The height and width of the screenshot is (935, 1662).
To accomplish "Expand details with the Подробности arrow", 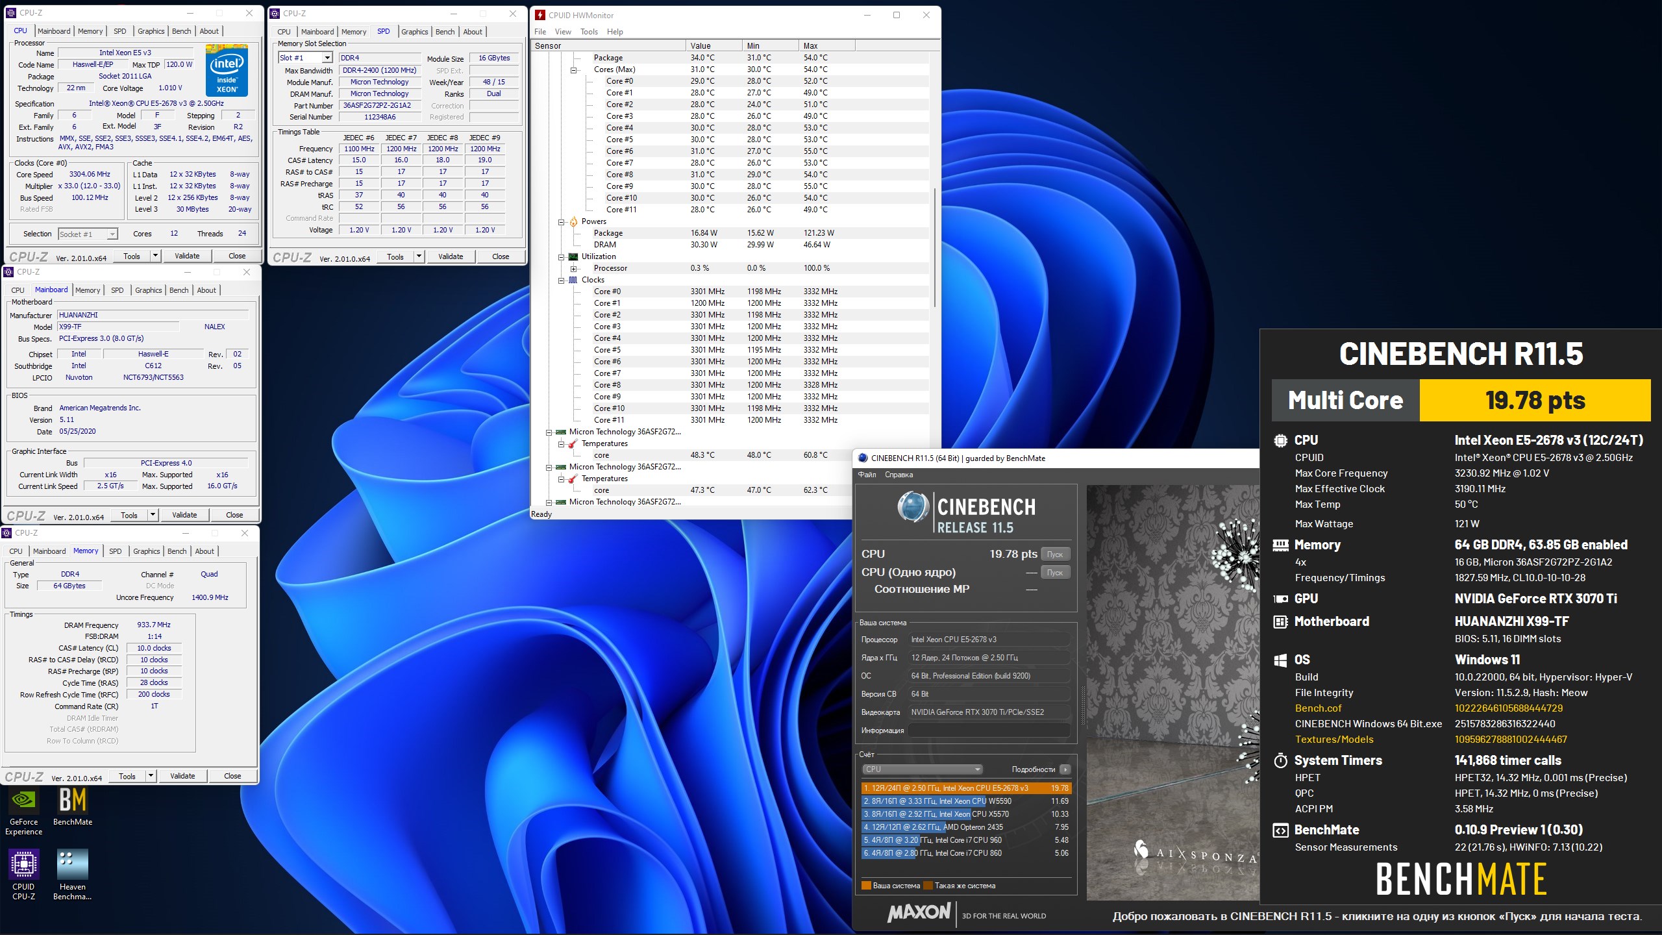I will tap(1065, 769).
